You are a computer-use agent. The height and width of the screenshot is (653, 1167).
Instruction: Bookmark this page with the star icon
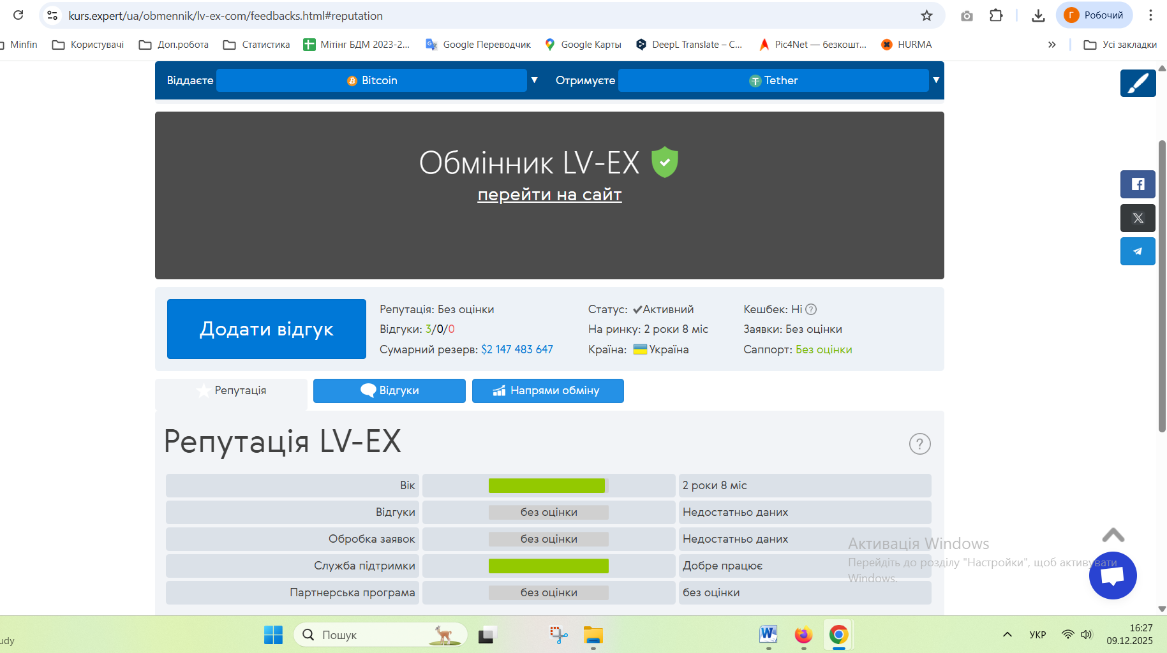pyautogui.click(x=926, y=15)
